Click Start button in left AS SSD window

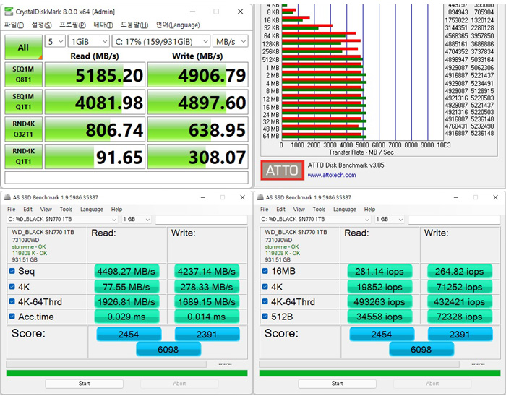pos(85,384)
